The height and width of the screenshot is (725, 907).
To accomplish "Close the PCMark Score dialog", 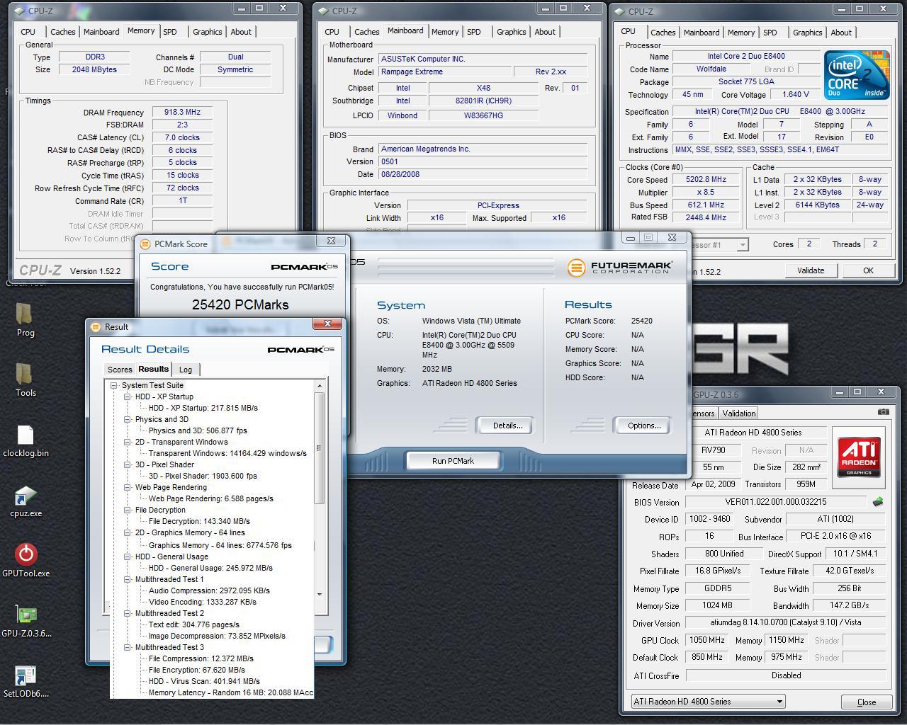I will point(331,241).
